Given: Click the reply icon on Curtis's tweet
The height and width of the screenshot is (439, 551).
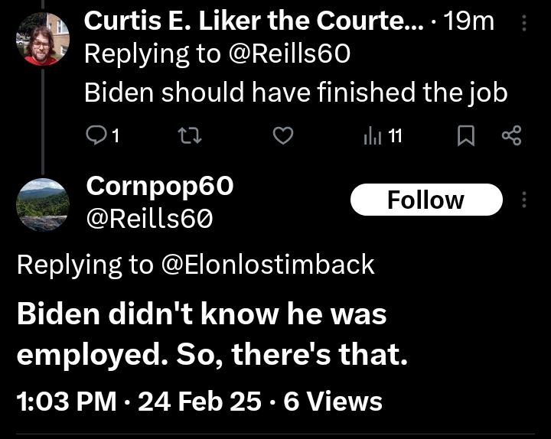Looking at the screenshot, I should (x=96, y=136).
